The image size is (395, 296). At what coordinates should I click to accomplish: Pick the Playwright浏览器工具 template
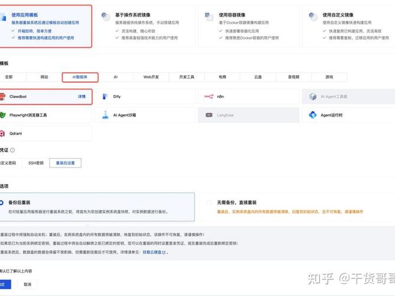pyautogui.click(x=46, y=115)
